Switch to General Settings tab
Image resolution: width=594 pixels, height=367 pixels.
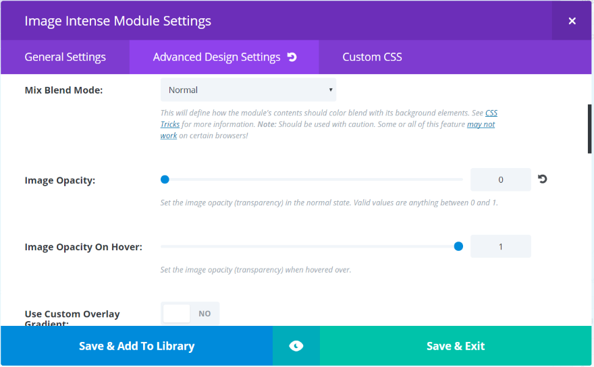coord(65,57)
